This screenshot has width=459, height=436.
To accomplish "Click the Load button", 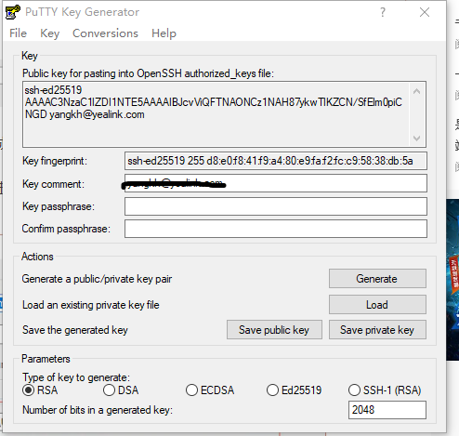I will click(377, 305).
